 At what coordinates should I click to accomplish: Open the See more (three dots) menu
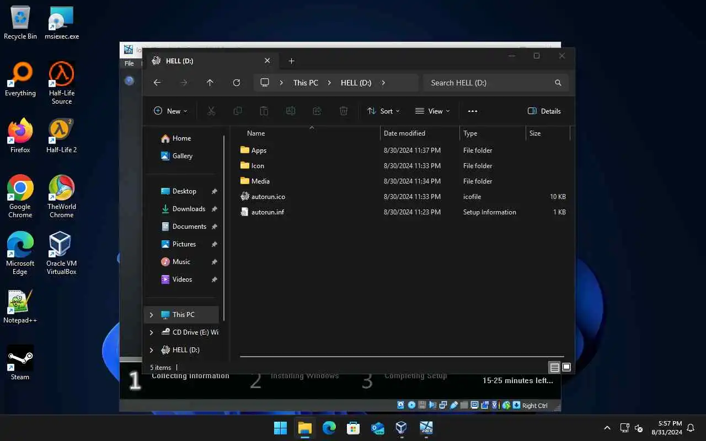click(473, 111)
